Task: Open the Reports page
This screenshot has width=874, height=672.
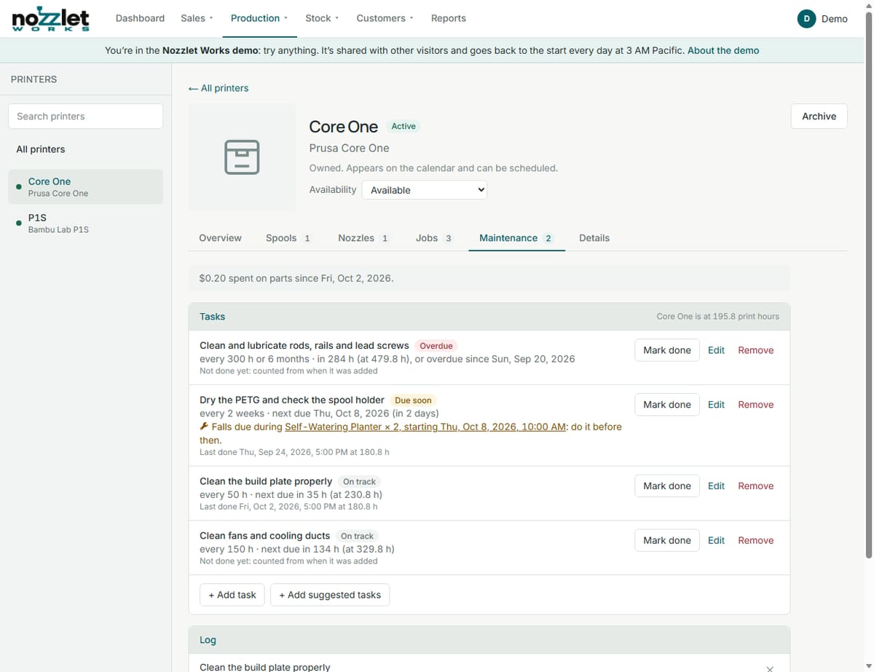Action: tap(449, 18)
